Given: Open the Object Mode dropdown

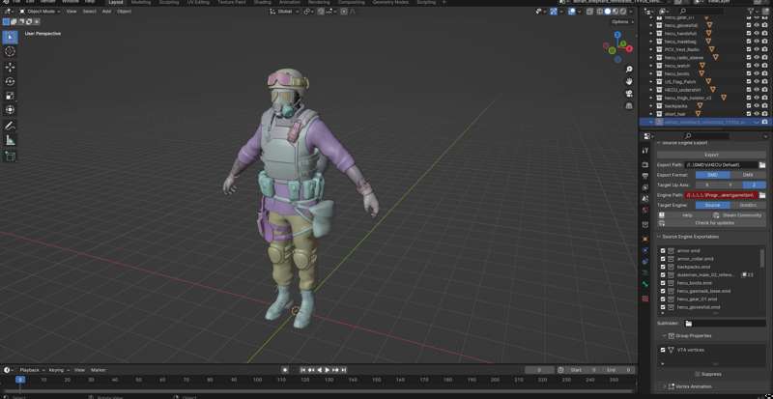Looking at the screenshot, I should coord(41,11).
